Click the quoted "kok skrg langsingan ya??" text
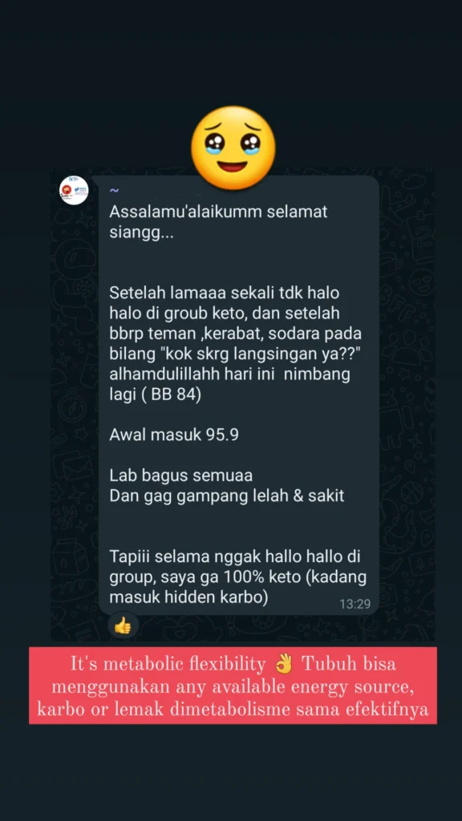This screenshot has width=462, height=821. [x=257, y=355]
